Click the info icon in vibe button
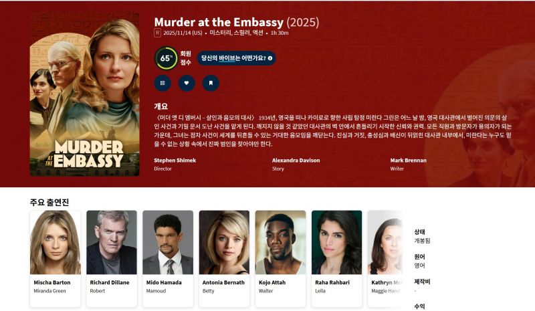 click(x=270, y=58)
